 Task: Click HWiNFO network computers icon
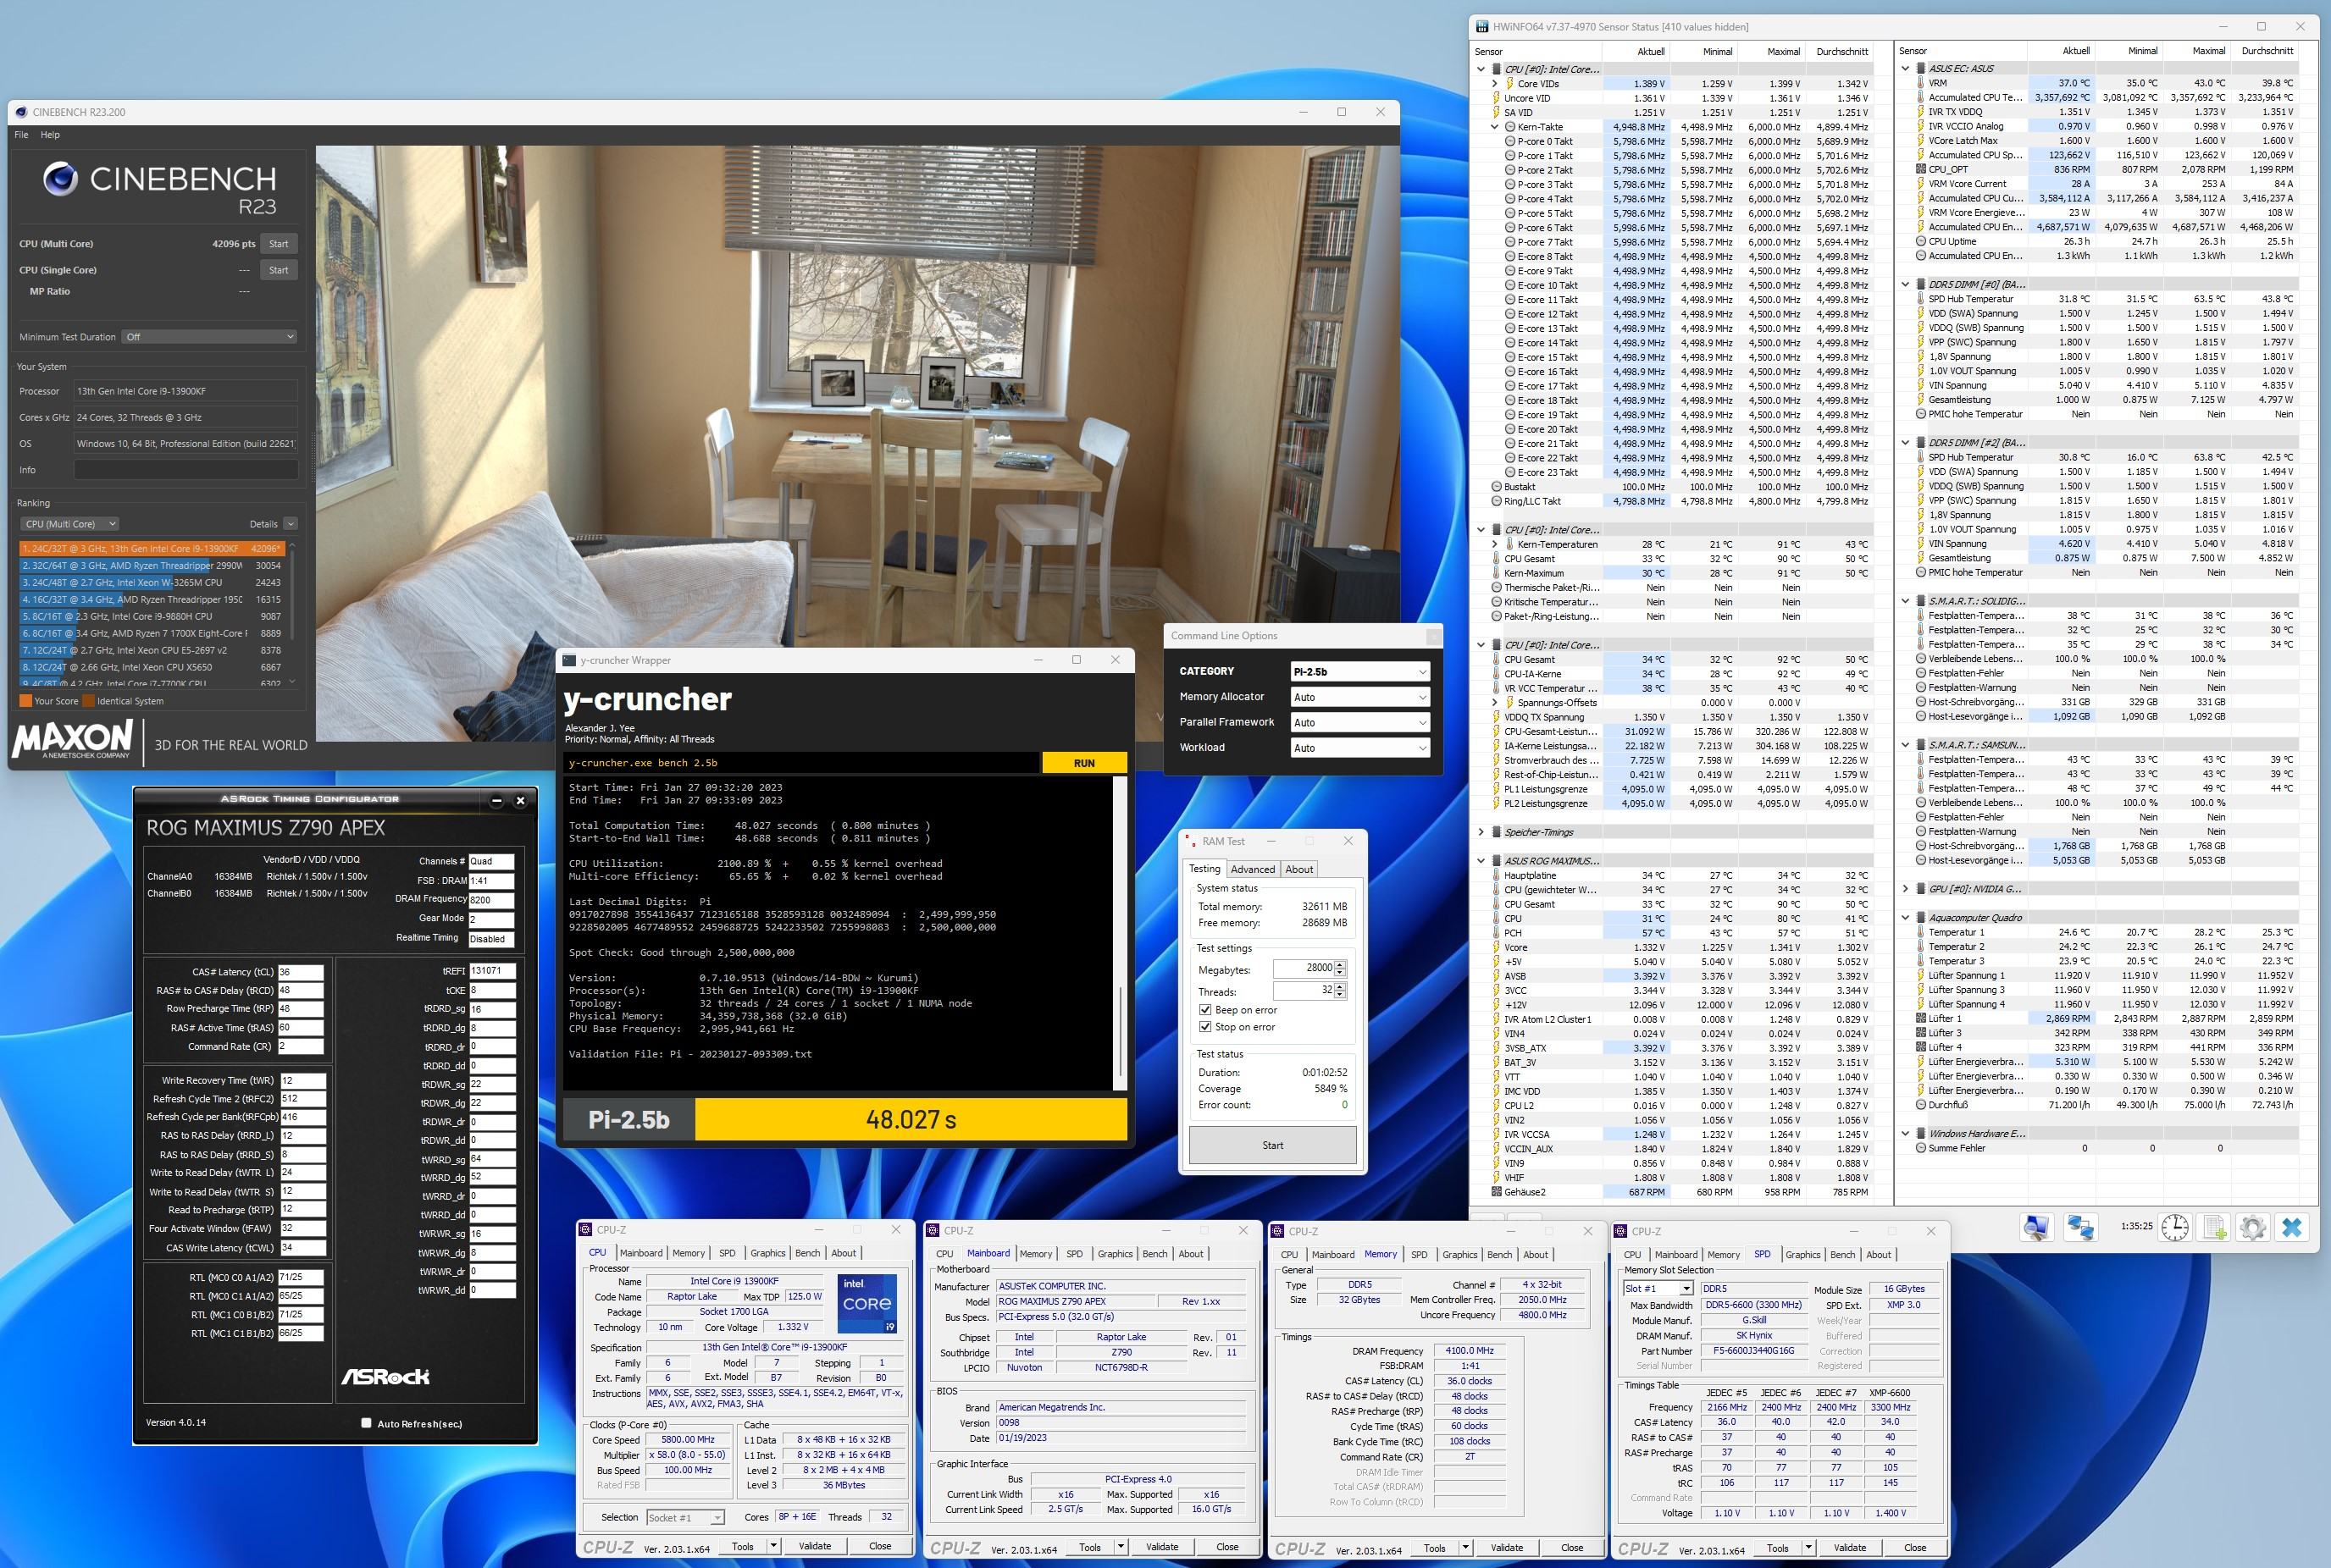pos(2082,1227)
